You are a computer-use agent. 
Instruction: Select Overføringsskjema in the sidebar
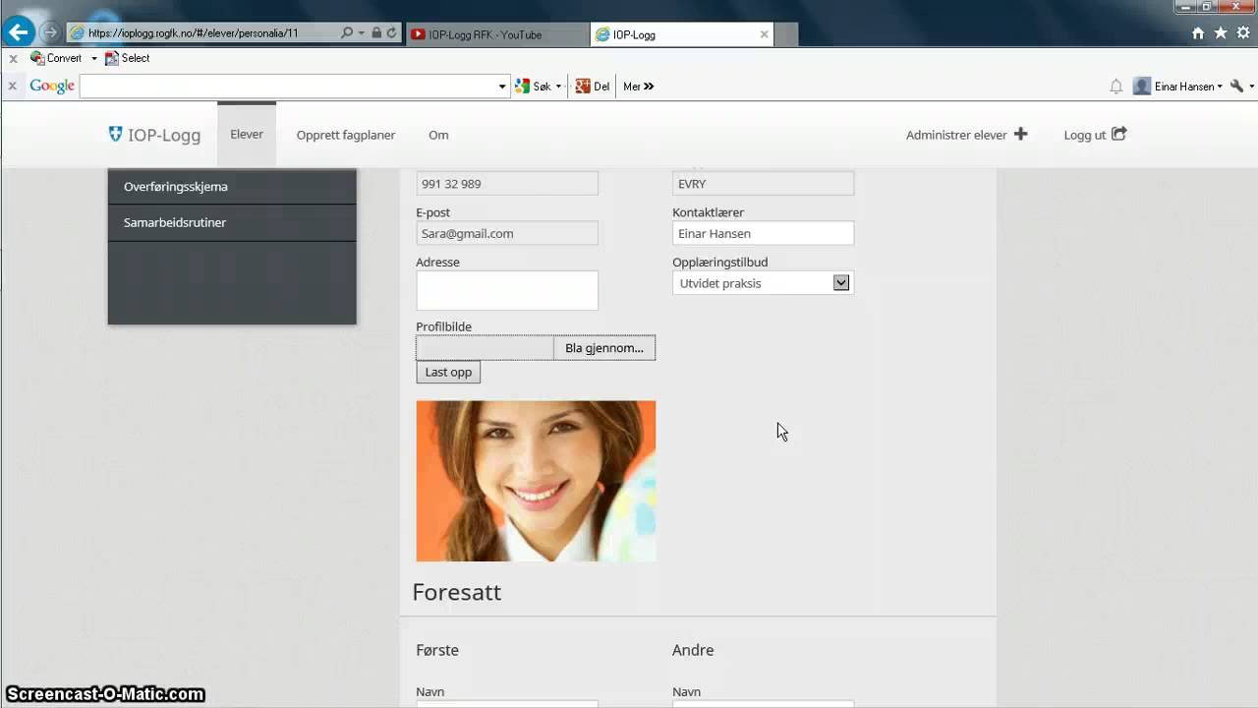tap(232, 187)
